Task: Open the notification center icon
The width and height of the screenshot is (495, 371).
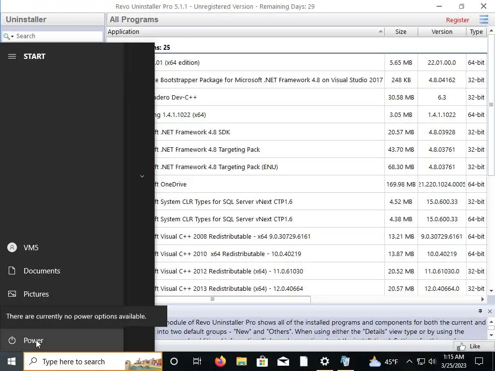Action: (479, 361)
